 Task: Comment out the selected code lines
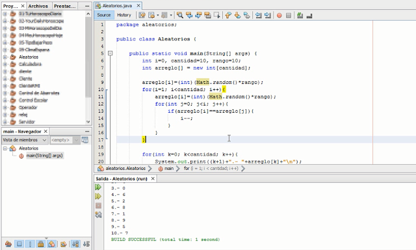pos(300,16)
